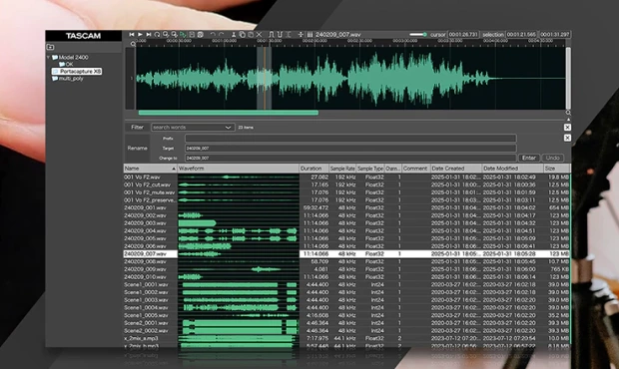
Task: Click the Undo button in Rename panel
Action: point(553,159)
